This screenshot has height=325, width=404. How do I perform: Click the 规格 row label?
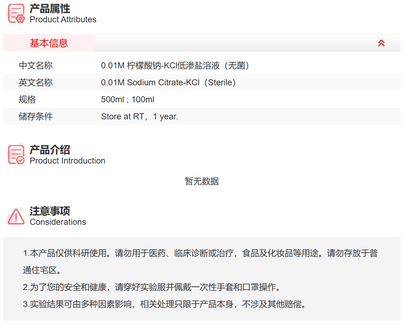(27, 99)
